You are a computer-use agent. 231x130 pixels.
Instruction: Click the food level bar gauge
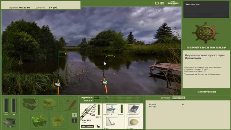pos(6,105)
